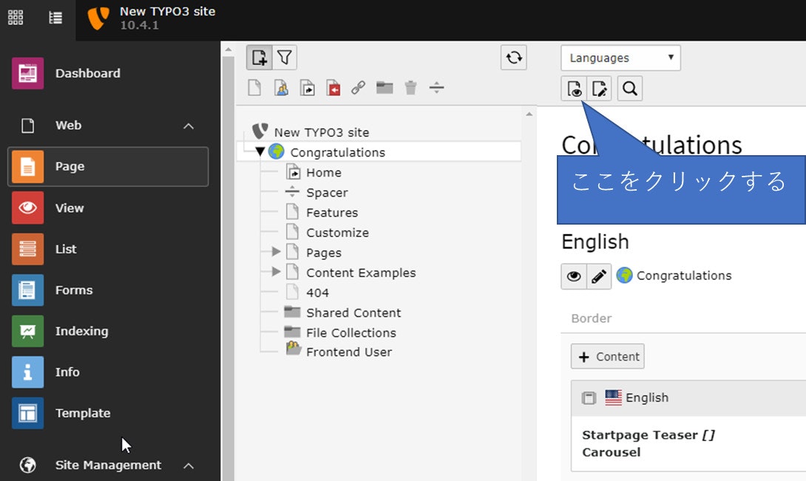This screenshot has height=481, width=806.
Task: Click the search magnifier toolbar button
Action: pos(630,89)
